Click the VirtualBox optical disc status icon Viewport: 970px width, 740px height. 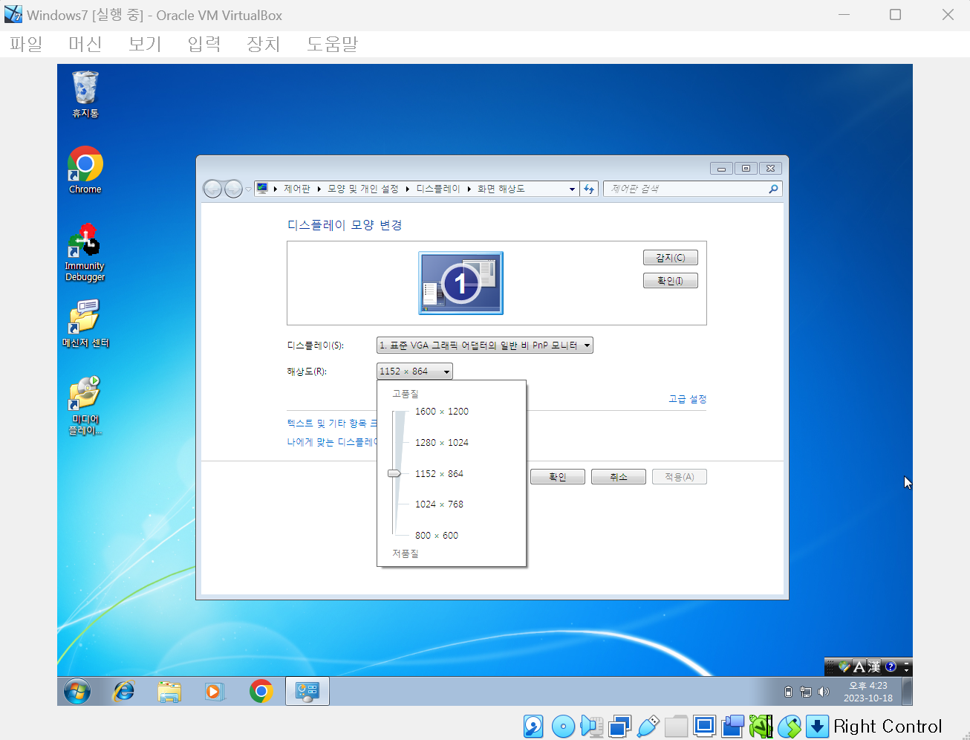563,726
